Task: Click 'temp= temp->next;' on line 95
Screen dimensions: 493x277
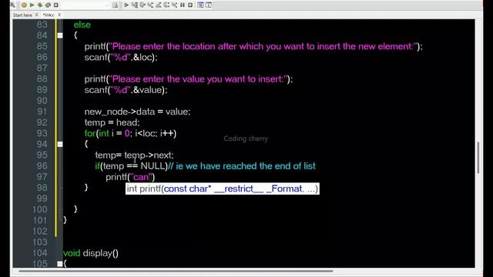Action: click(x=134, y=155)
